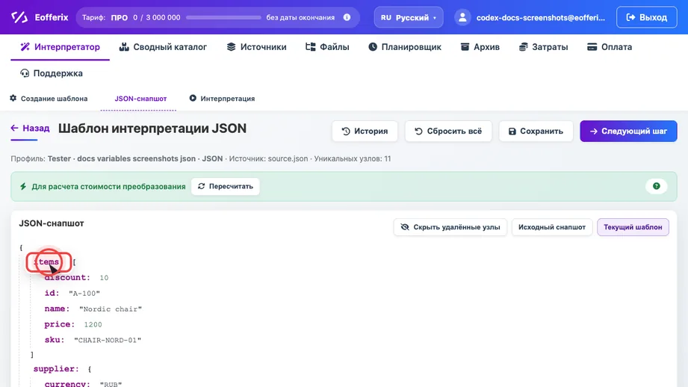
Task: Click the Создание шаблона gear icon
Action: tap(13, 98)
